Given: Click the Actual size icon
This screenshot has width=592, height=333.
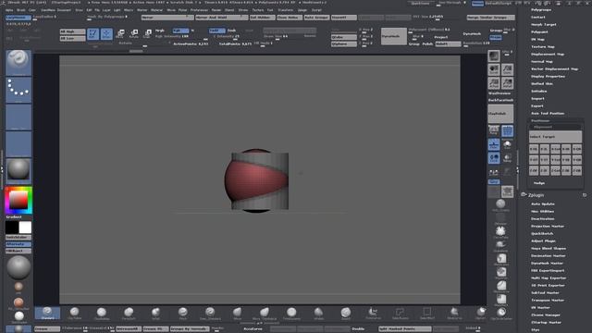Looking at the screenshot, I should [494, 83].
